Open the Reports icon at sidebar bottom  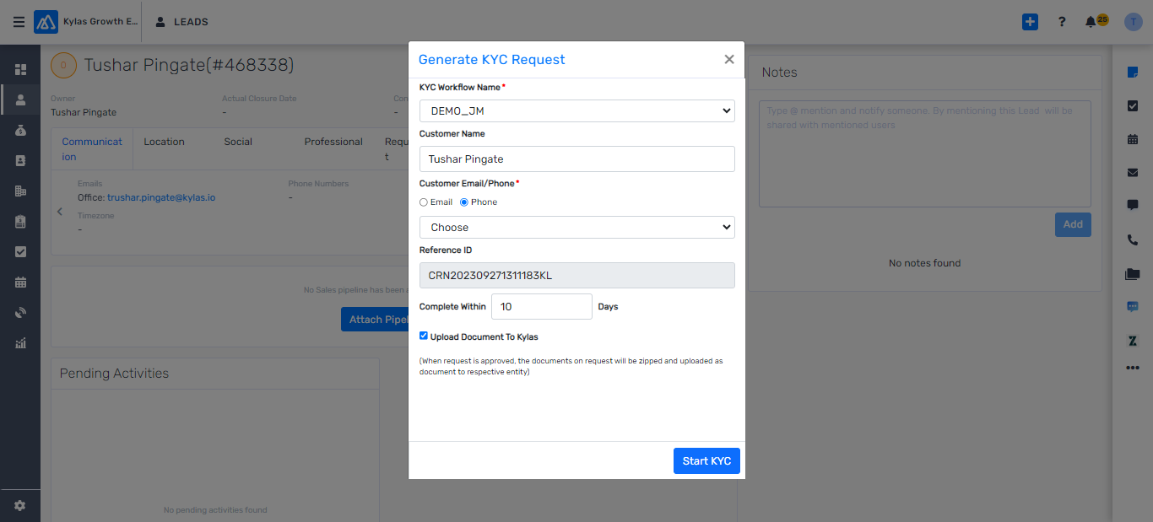(20, 342)
